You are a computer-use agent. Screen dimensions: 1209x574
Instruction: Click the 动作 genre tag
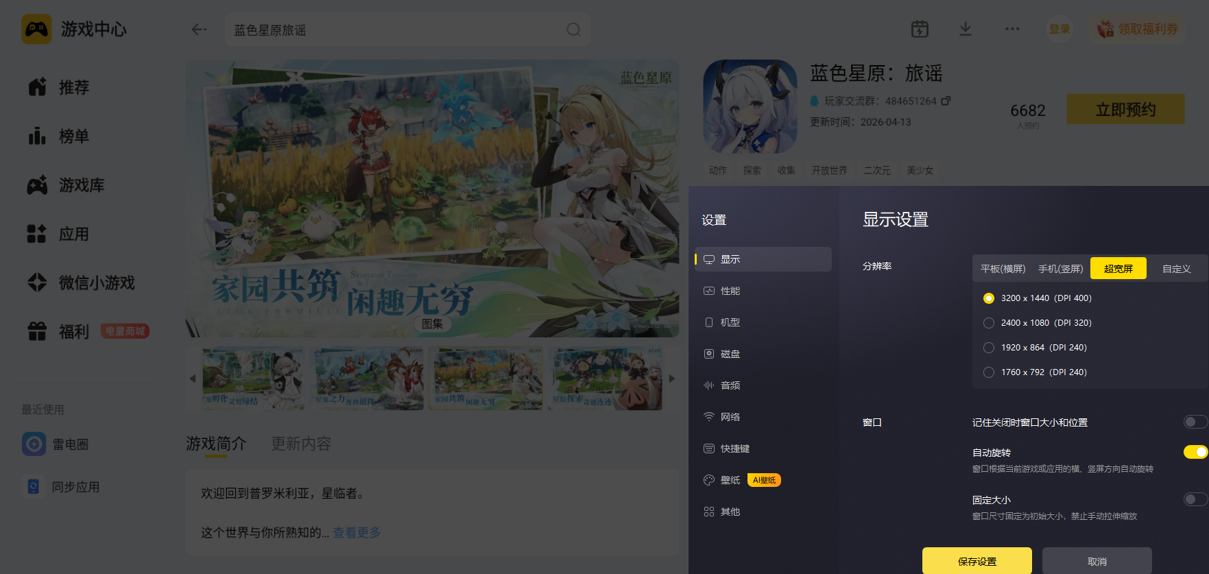(x=718, y=170)
